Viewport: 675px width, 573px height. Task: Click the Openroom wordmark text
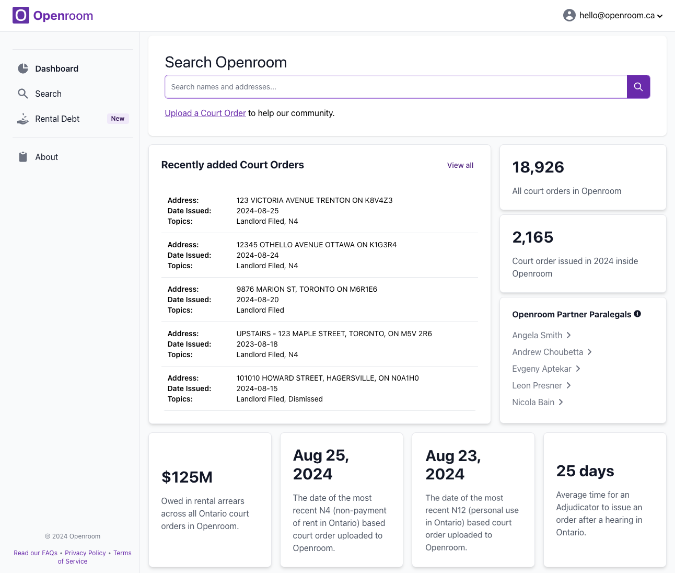coord(63,16)
